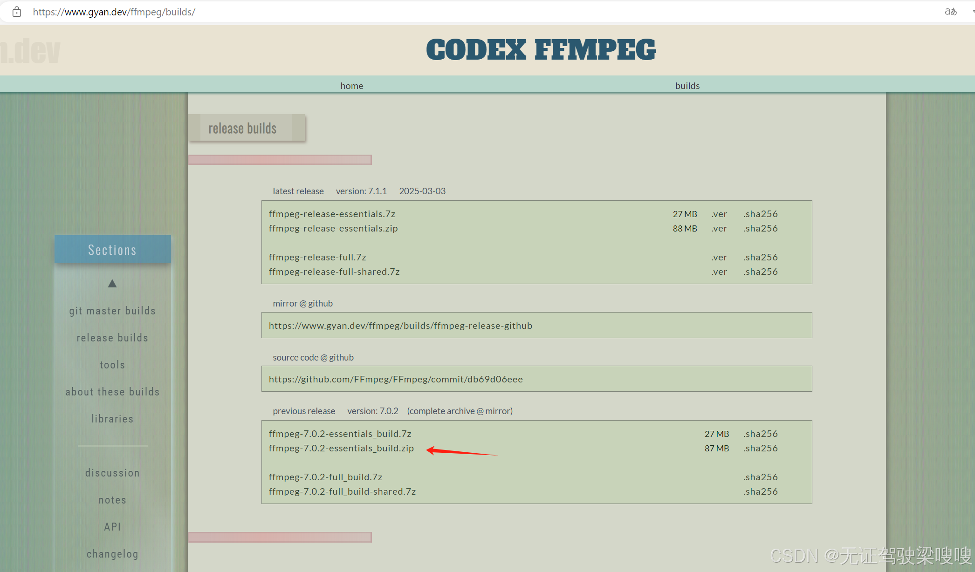This screenshot has width=975, height=572.
Task: Go to release builds in sidebar
Action: pyautogui.click(x=112, y=338)
